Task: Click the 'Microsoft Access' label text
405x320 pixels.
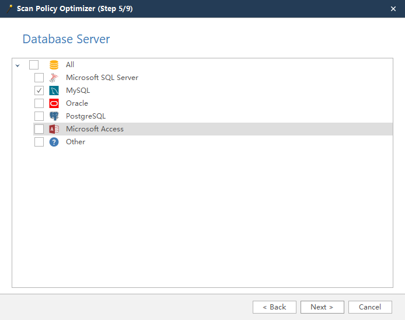Action: (x=95, y=129)
